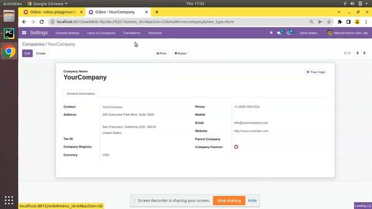The image size is (372, 209).
Task: Switch to the odoo.playground browser tab
Action: [52, 12]
